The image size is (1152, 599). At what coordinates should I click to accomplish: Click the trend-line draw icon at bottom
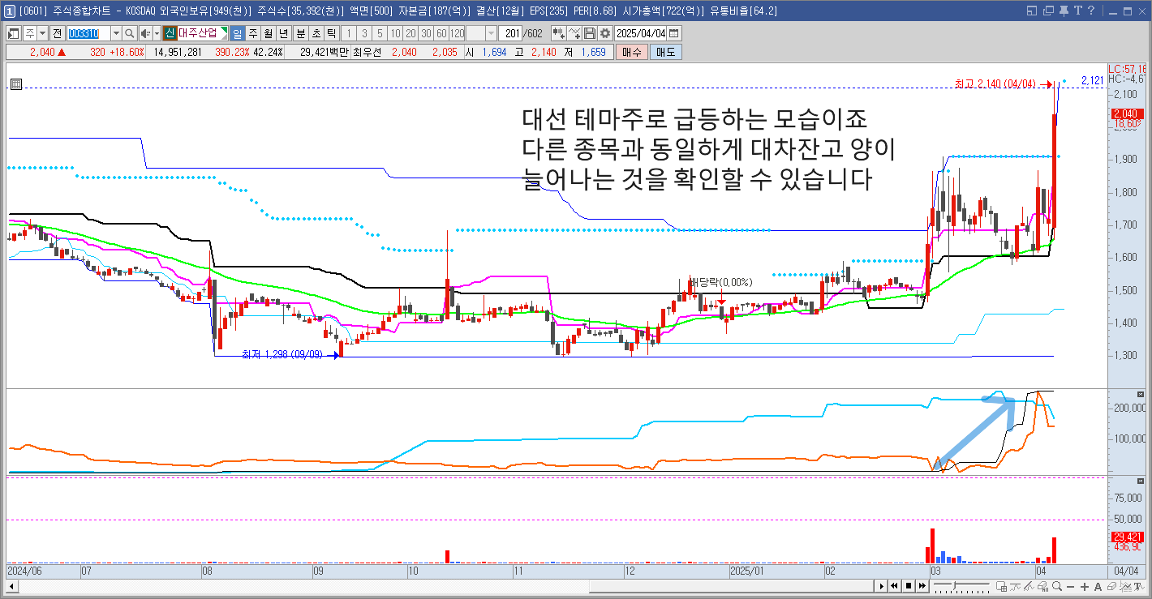click(1029, 586)
